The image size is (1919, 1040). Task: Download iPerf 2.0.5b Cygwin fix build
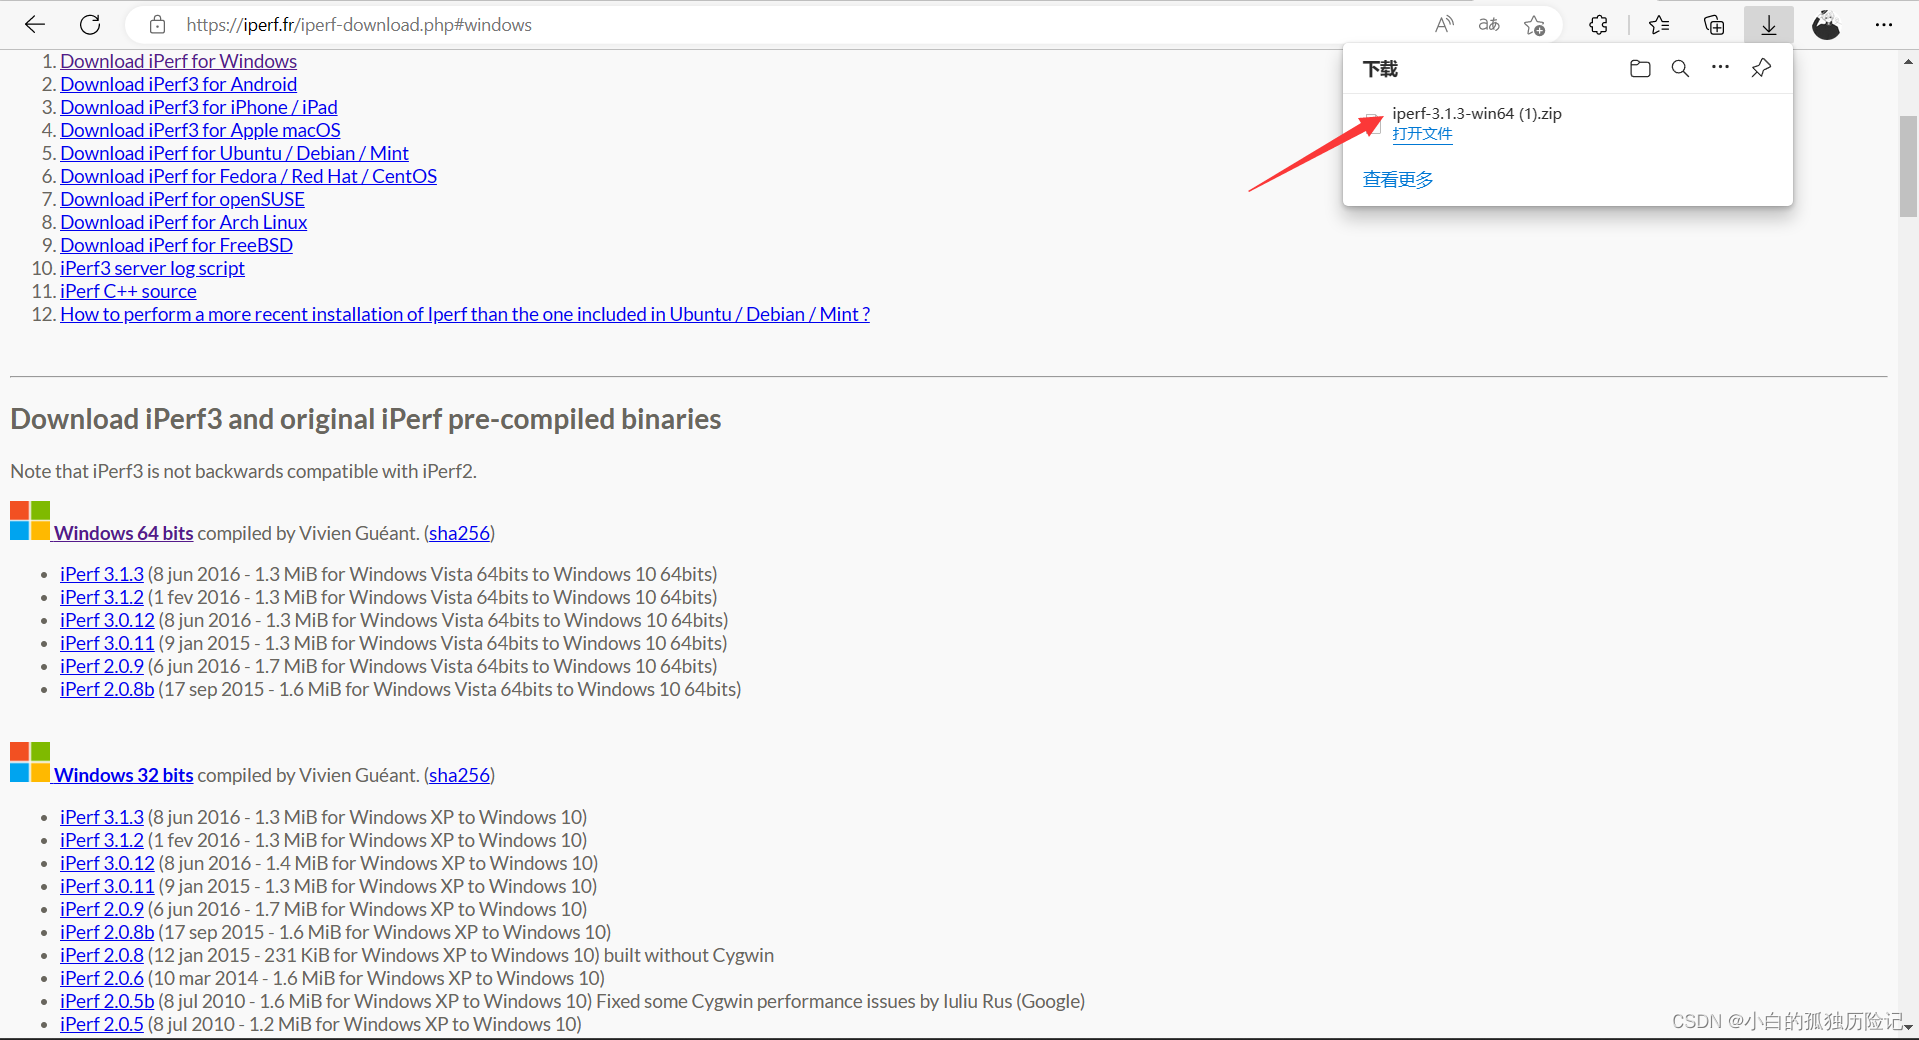(107, 1001)
